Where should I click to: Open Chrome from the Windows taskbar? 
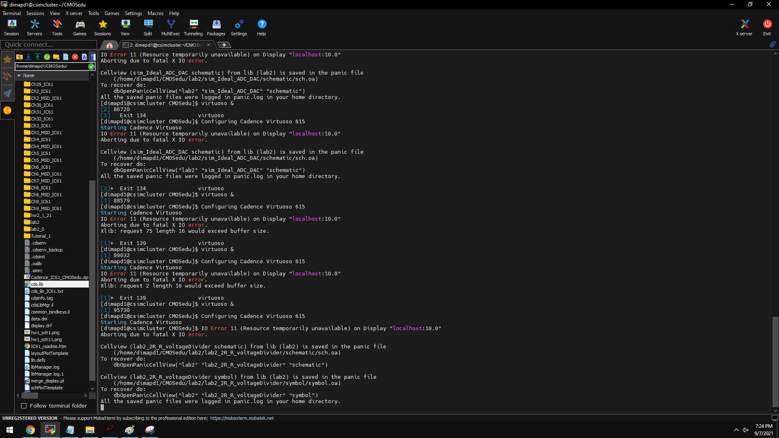(30, 430)
